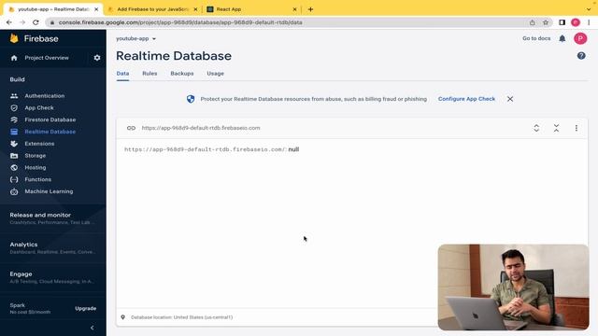
Task: Switch to the React App browser tab
Action: pyautogui.click(x=251, y=9)
